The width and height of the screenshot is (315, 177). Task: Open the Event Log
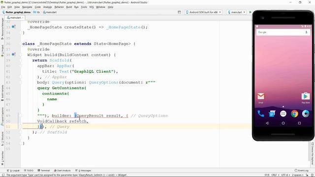tap(301, 171)
